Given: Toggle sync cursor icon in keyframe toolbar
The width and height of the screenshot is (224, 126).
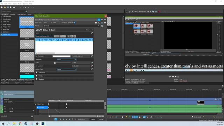Looking at the screenshot, I should tap(56, 119).
